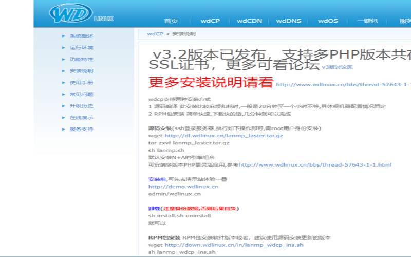
Task: Click the arrow bullet beside 使用手册
Action: tap(63, 83)
